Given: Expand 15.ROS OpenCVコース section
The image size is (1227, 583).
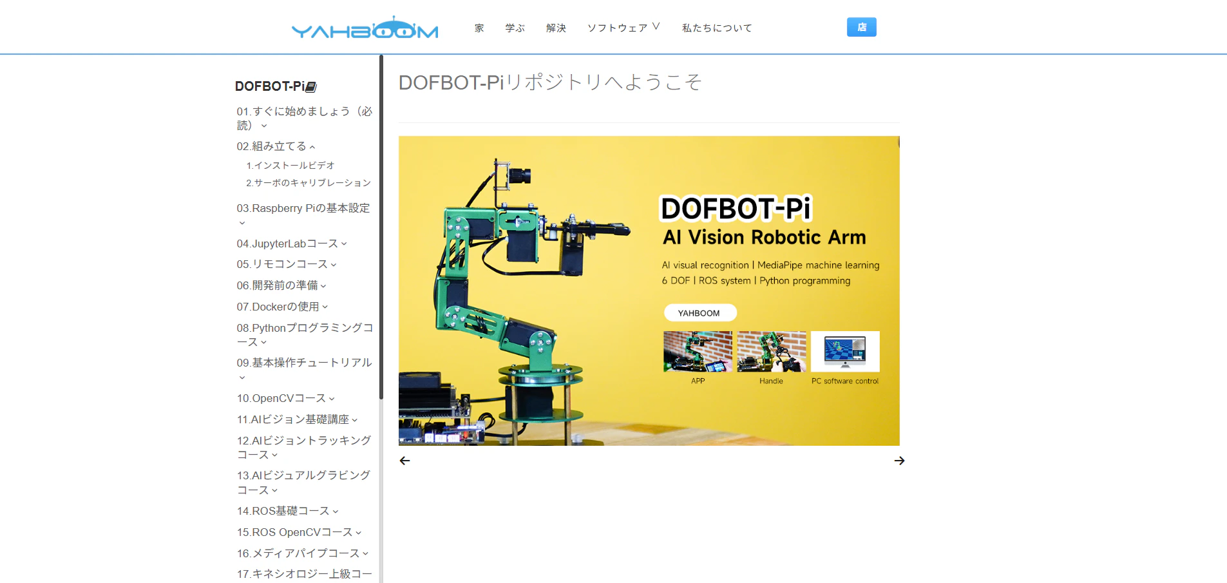Looking at the screenshot, I should tap(299, 532).
